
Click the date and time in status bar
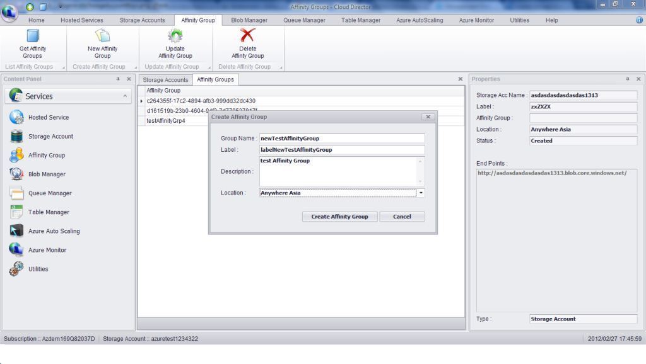(x=614, y=339)
